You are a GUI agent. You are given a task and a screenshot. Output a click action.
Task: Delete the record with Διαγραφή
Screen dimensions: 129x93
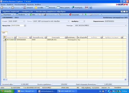click(x=74, y=15)
